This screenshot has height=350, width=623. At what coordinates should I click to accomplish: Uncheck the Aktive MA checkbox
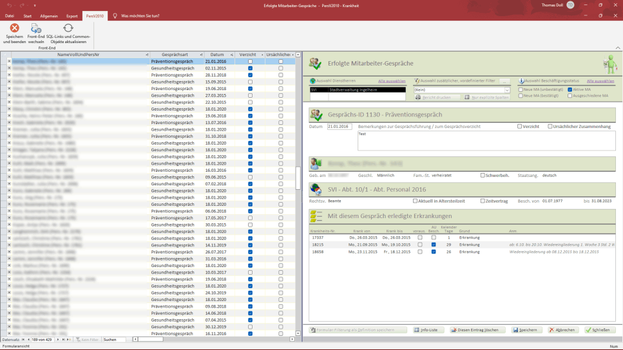click(570, 89)
